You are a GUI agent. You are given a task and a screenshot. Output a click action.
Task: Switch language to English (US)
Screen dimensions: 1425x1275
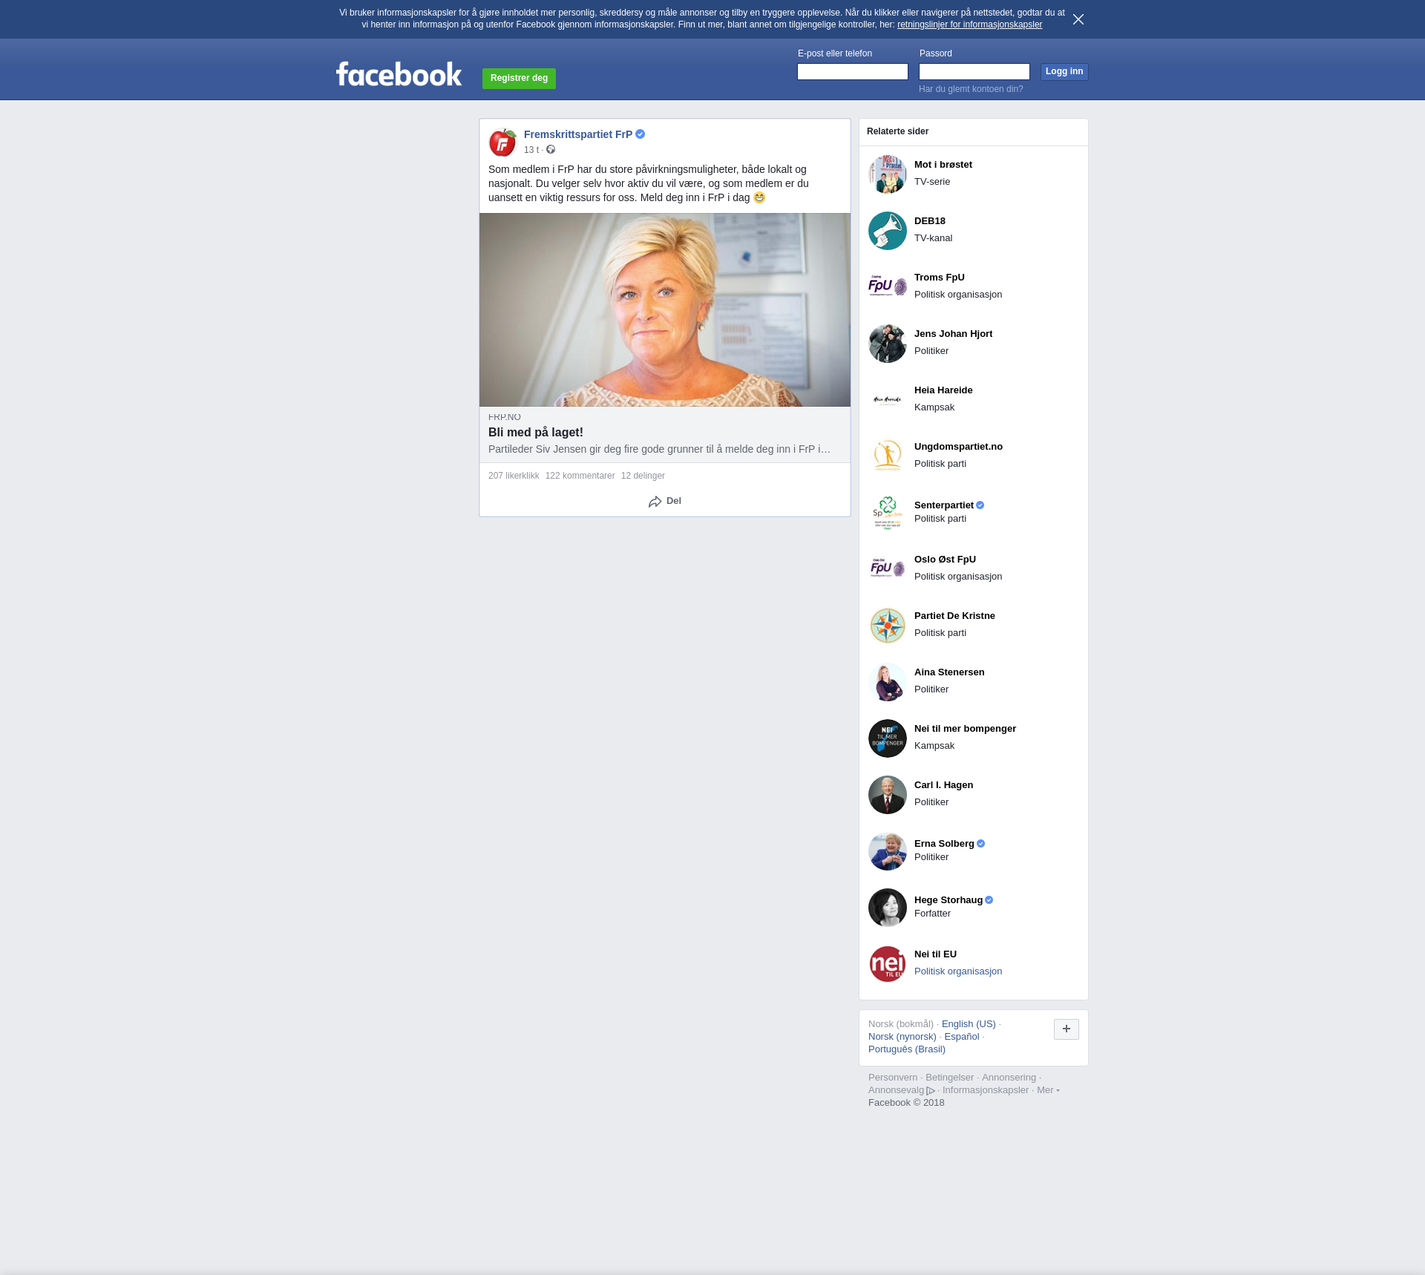click(969, 1024)
